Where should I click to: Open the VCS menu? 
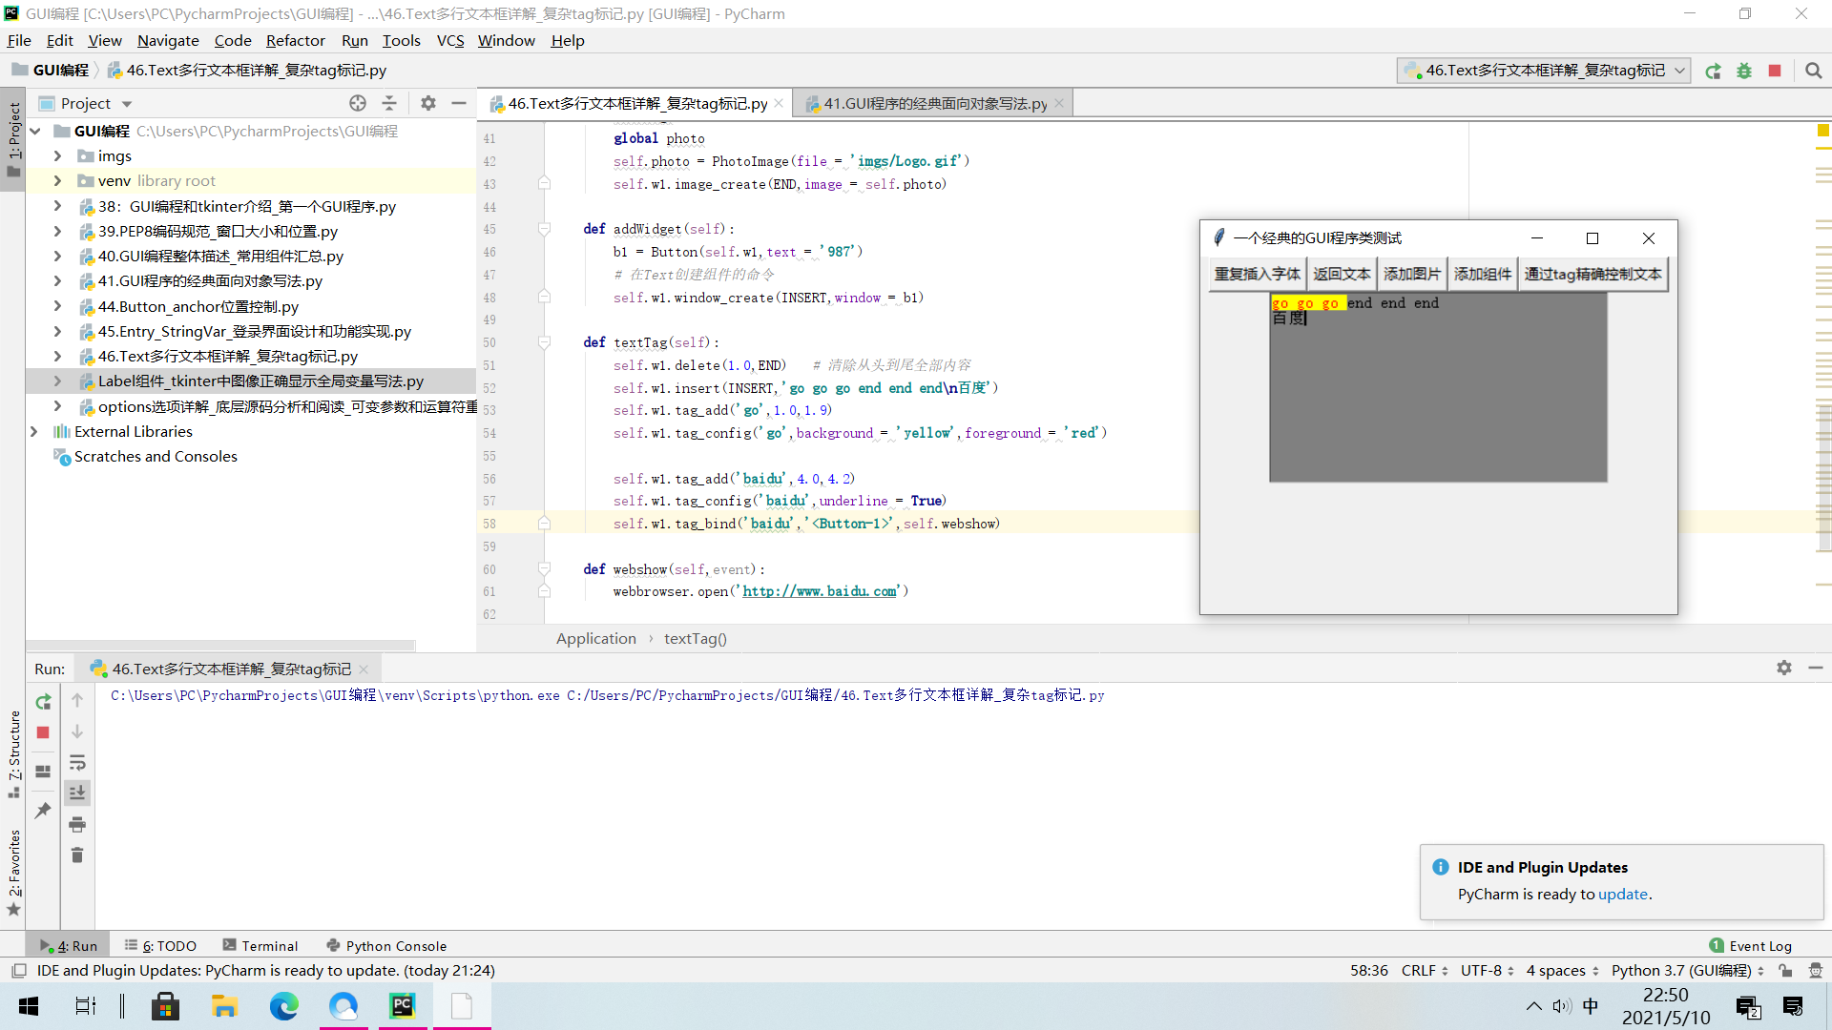pos(449,40)
